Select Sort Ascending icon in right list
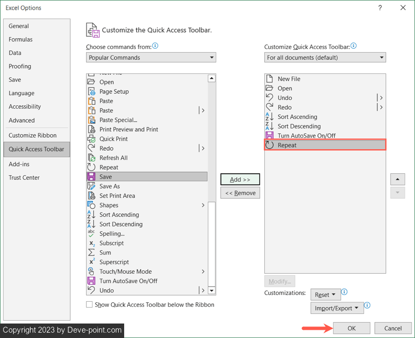Screen dimensions: 415x338 coord(270,117)
